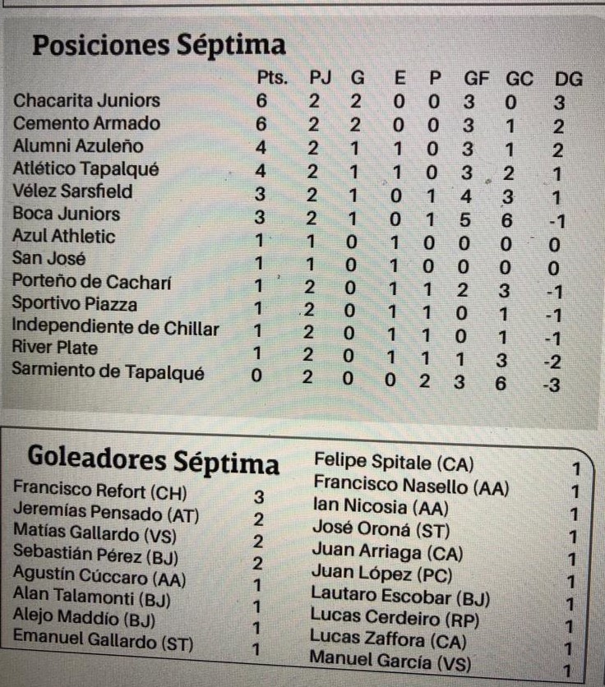Viewport: 605px width, 687px height.
Task: Click Emanuel Gallardo (ST) entry
Action: (103, 639)
